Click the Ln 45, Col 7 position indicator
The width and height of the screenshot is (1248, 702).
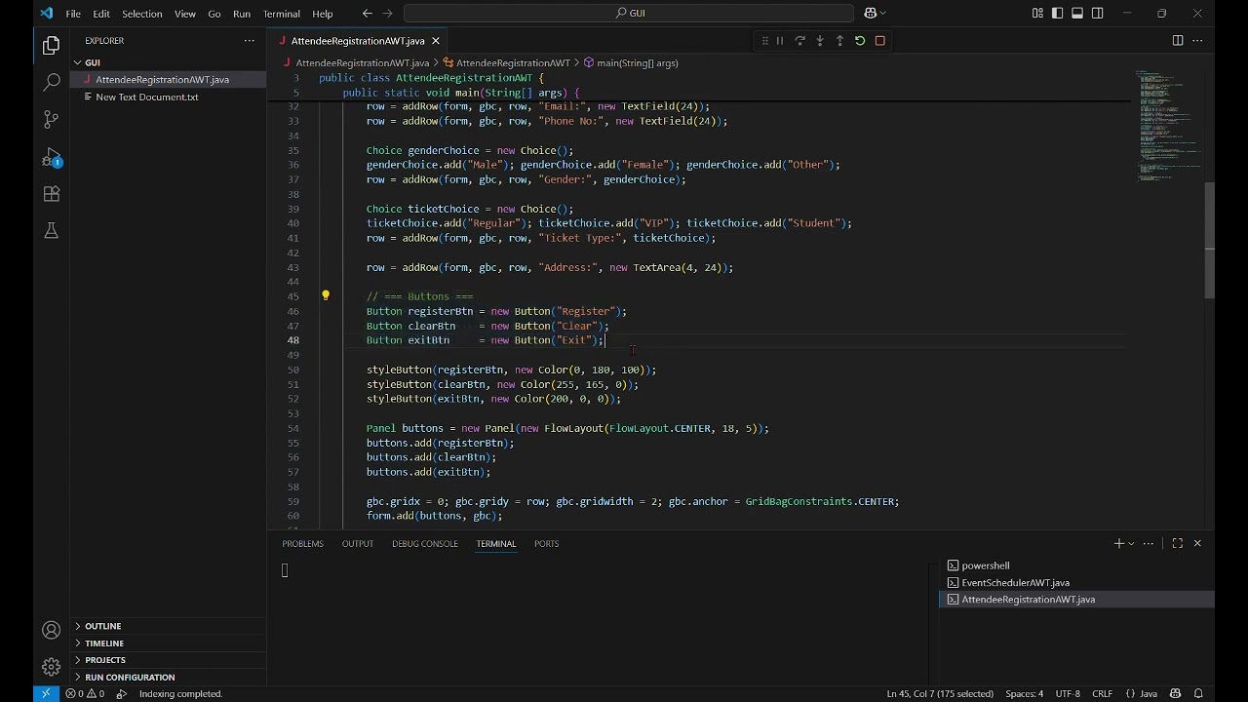[940, 694]
